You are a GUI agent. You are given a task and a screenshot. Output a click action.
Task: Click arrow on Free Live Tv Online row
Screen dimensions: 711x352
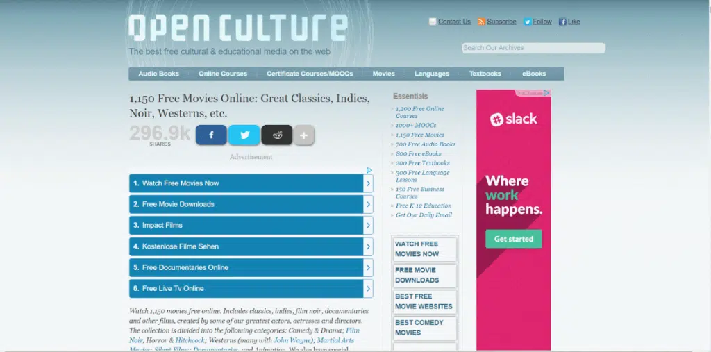point(368,289)
